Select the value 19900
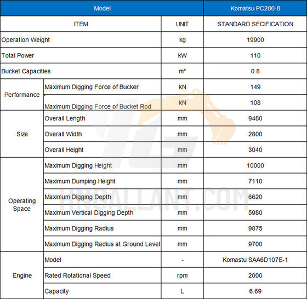The width and height of the screenshot is (307, 299). (255, 39)
